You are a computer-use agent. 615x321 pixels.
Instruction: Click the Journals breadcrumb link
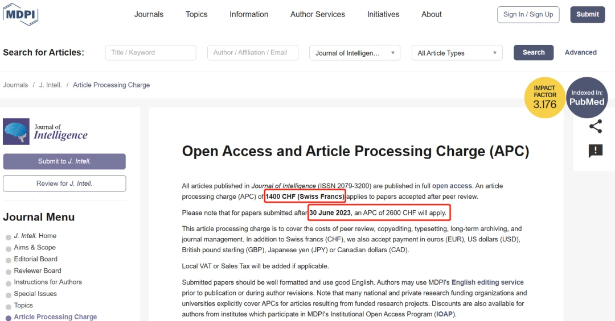point(16,85)
